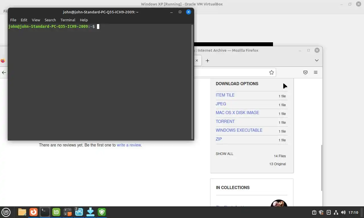Image resolution: width=364 pixels, height=218 pixels.
Task: Open the Linux Mint start menu
Action: [6, 212]
